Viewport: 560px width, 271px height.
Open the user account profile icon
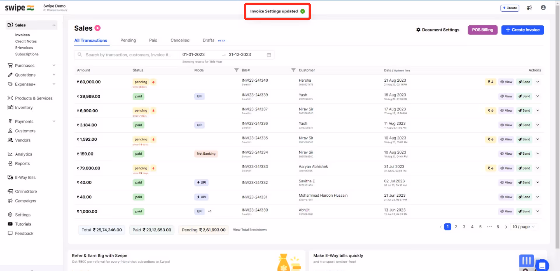point(543,8)
